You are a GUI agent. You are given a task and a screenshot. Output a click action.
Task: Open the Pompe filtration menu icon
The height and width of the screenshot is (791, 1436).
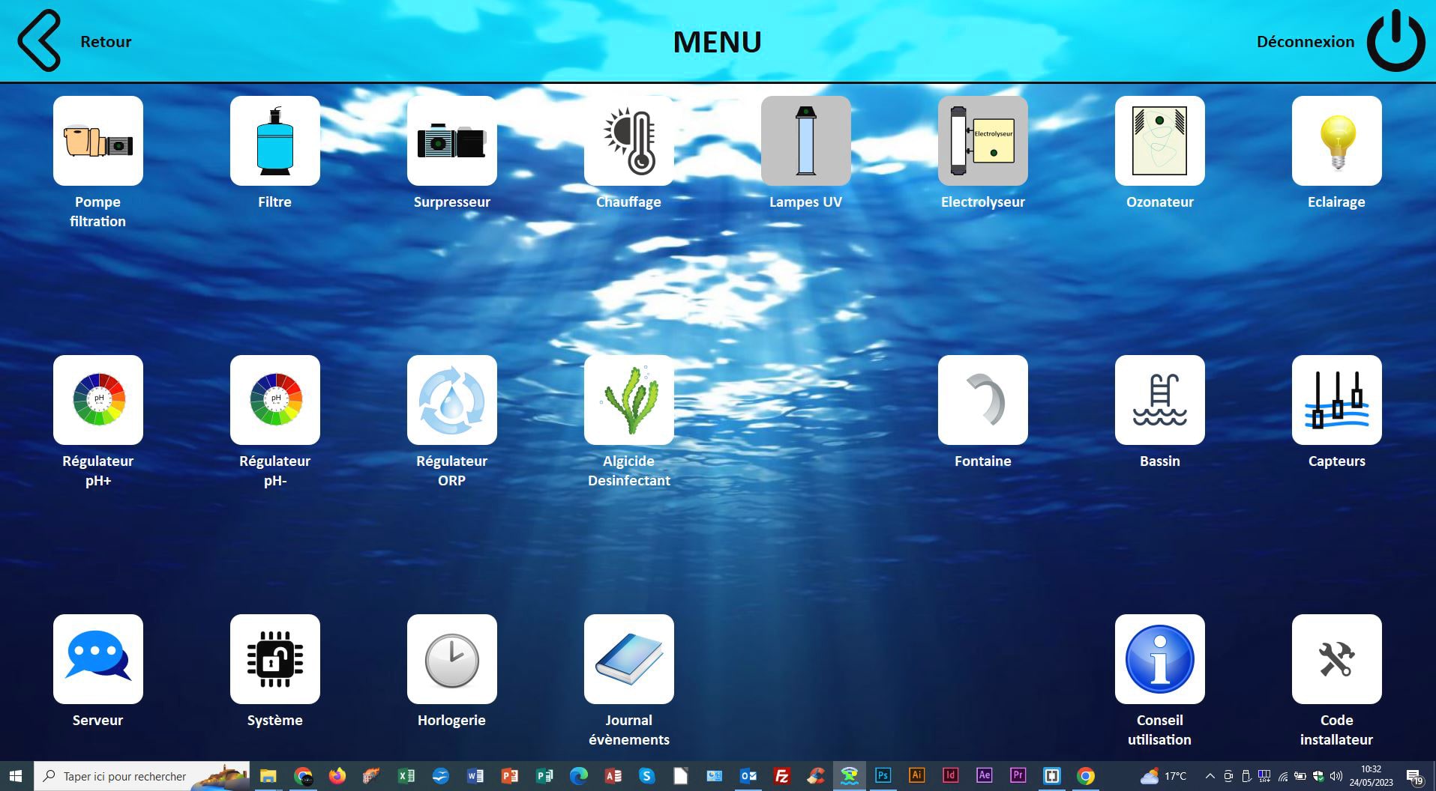(97, 141)
